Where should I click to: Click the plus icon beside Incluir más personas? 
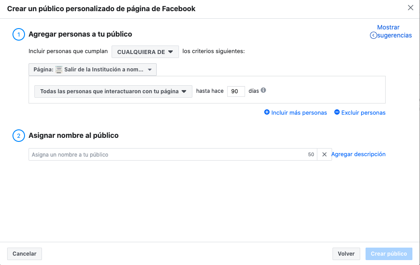267,112
